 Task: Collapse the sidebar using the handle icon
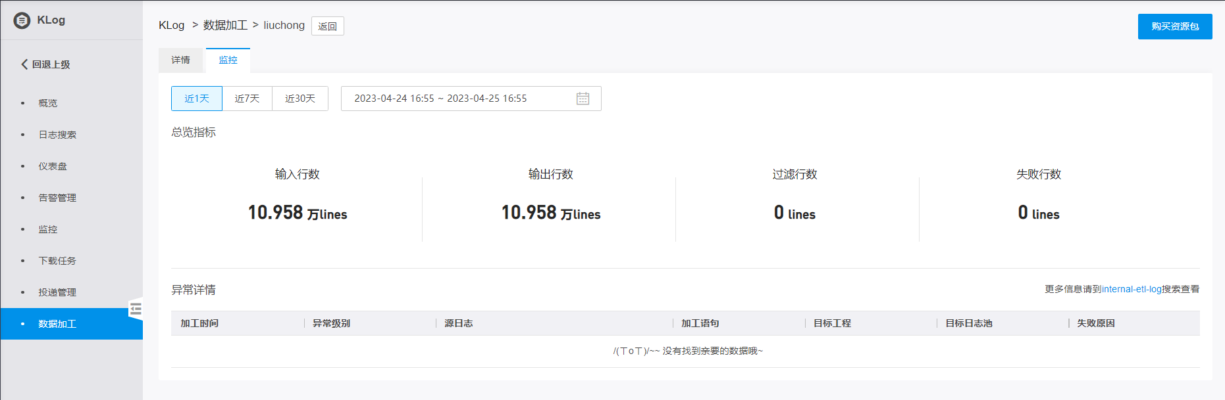pos(136,309)
